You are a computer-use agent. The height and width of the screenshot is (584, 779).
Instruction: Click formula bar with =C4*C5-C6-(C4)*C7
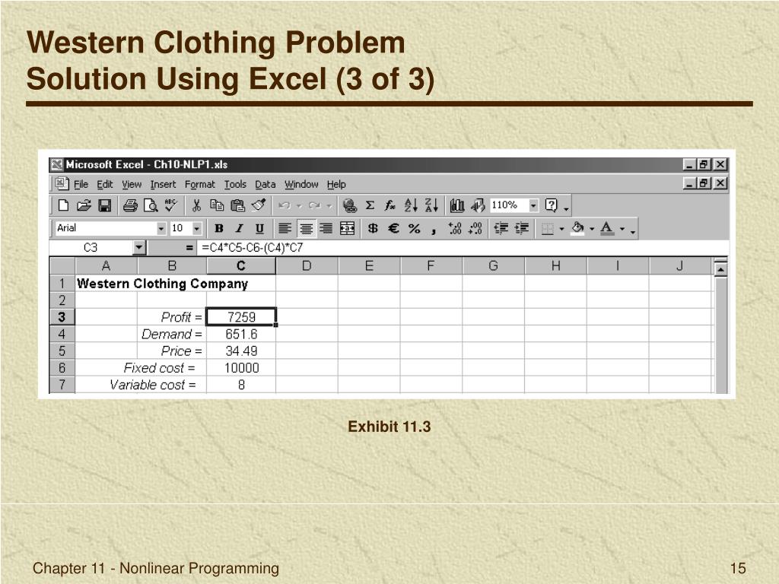(x=462, y=247)
